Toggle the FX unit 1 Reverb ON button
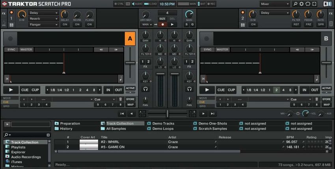The image size is (335, 169). coord(77,24)
